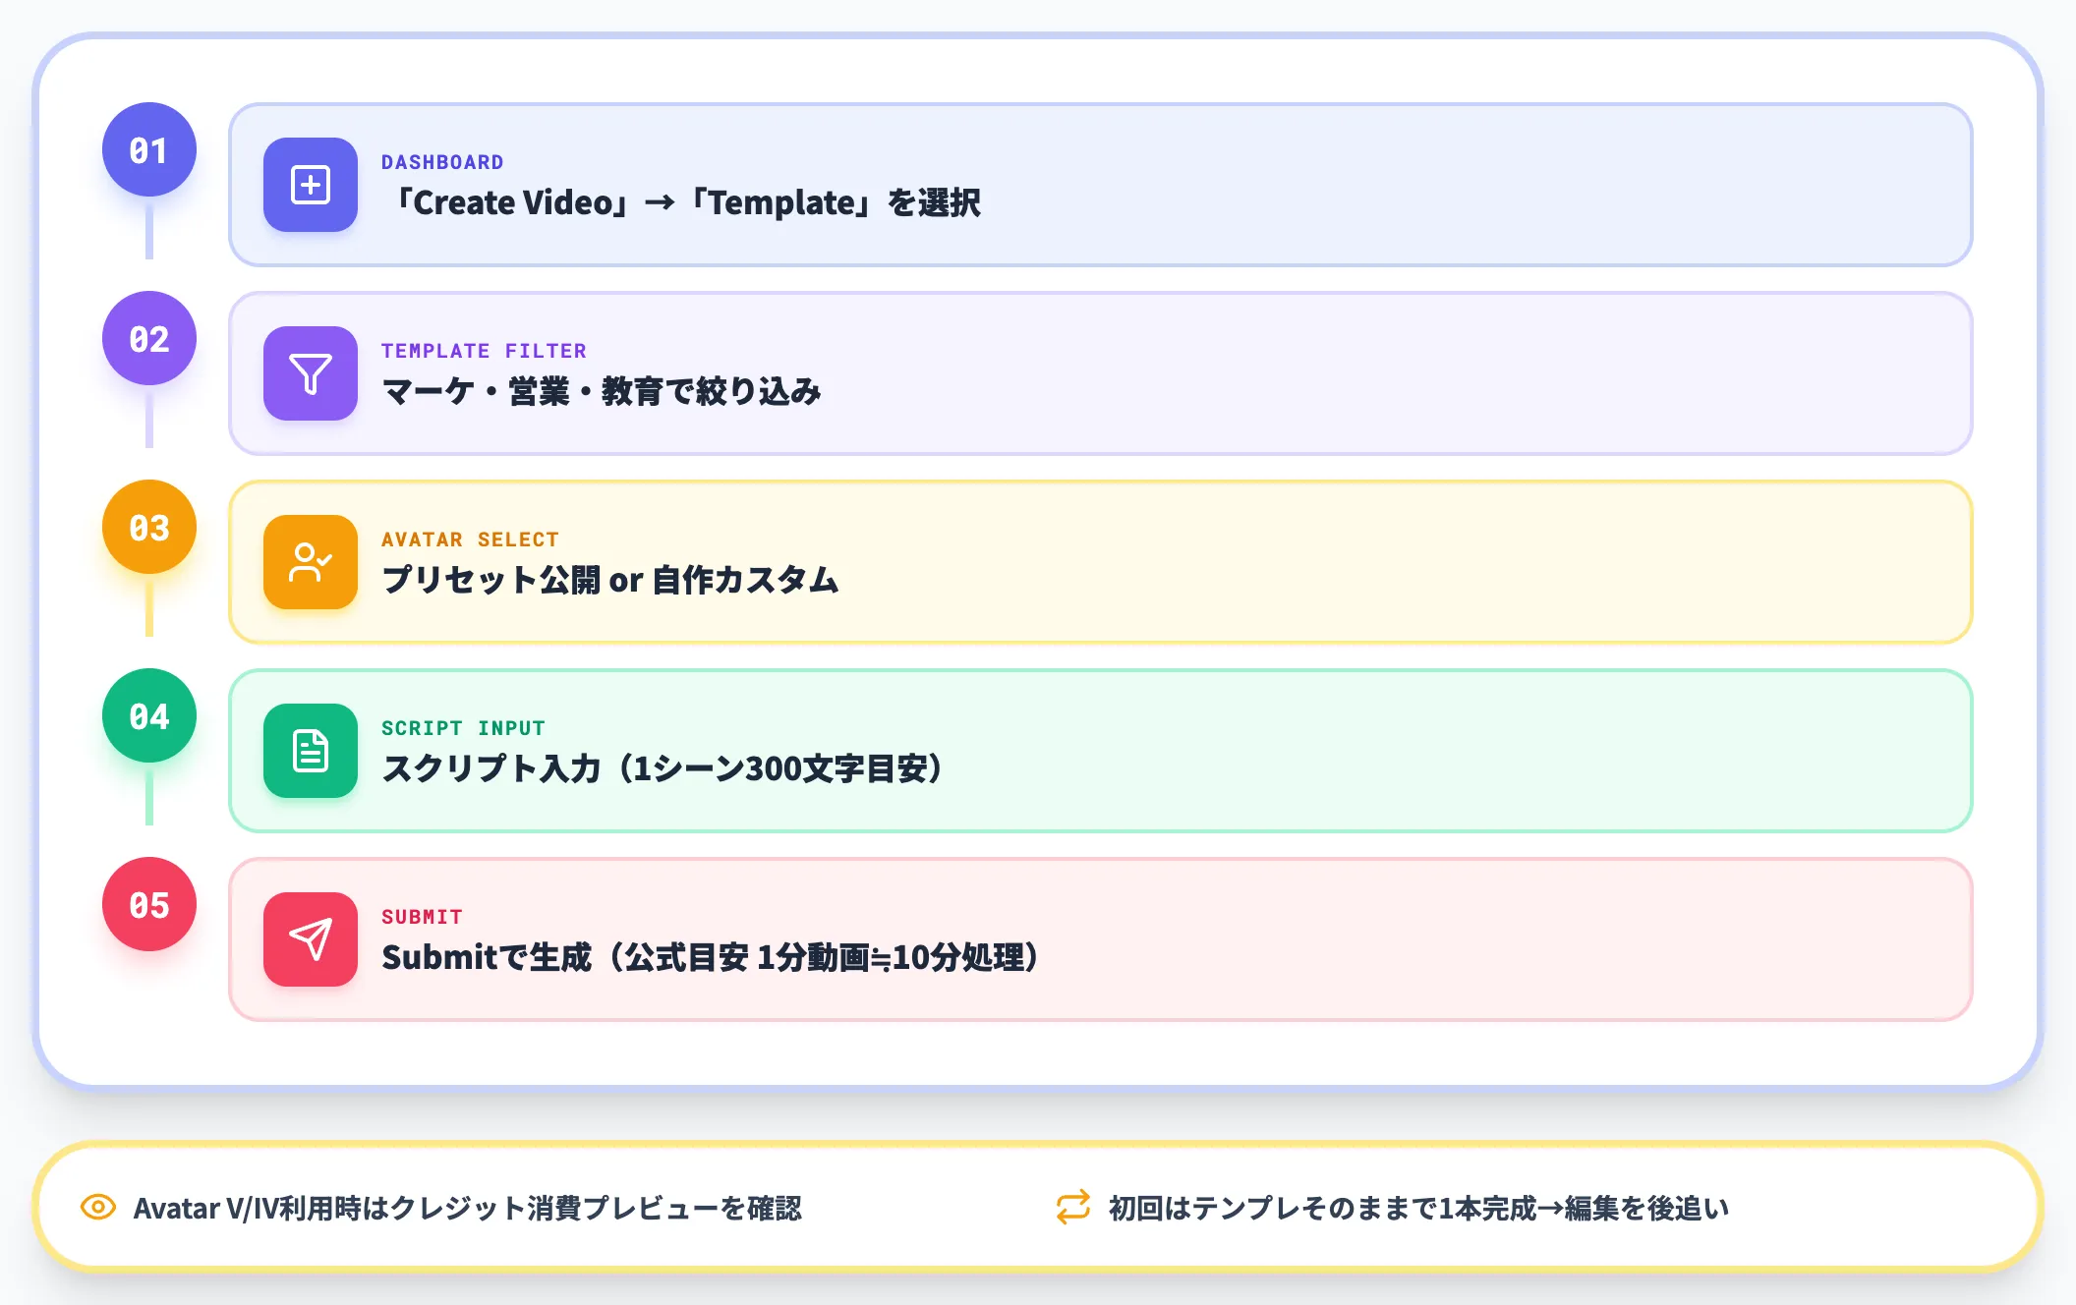Click the green script document icon
This screenshot has width=2076, height=1305.
(x=311, y=751)
